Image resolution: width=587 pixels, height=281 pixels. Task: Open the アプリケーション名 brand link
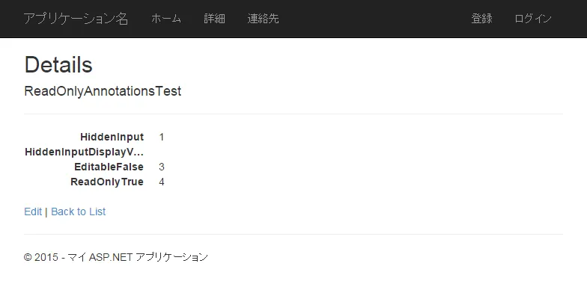(x=76, y=19)
